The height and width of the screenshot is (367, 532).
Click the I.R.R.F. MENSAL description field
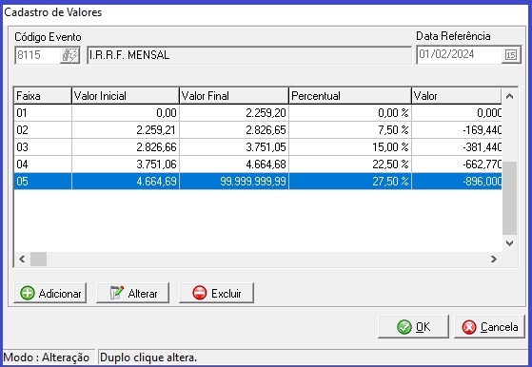pyautogui.click(x=249, y=55)
